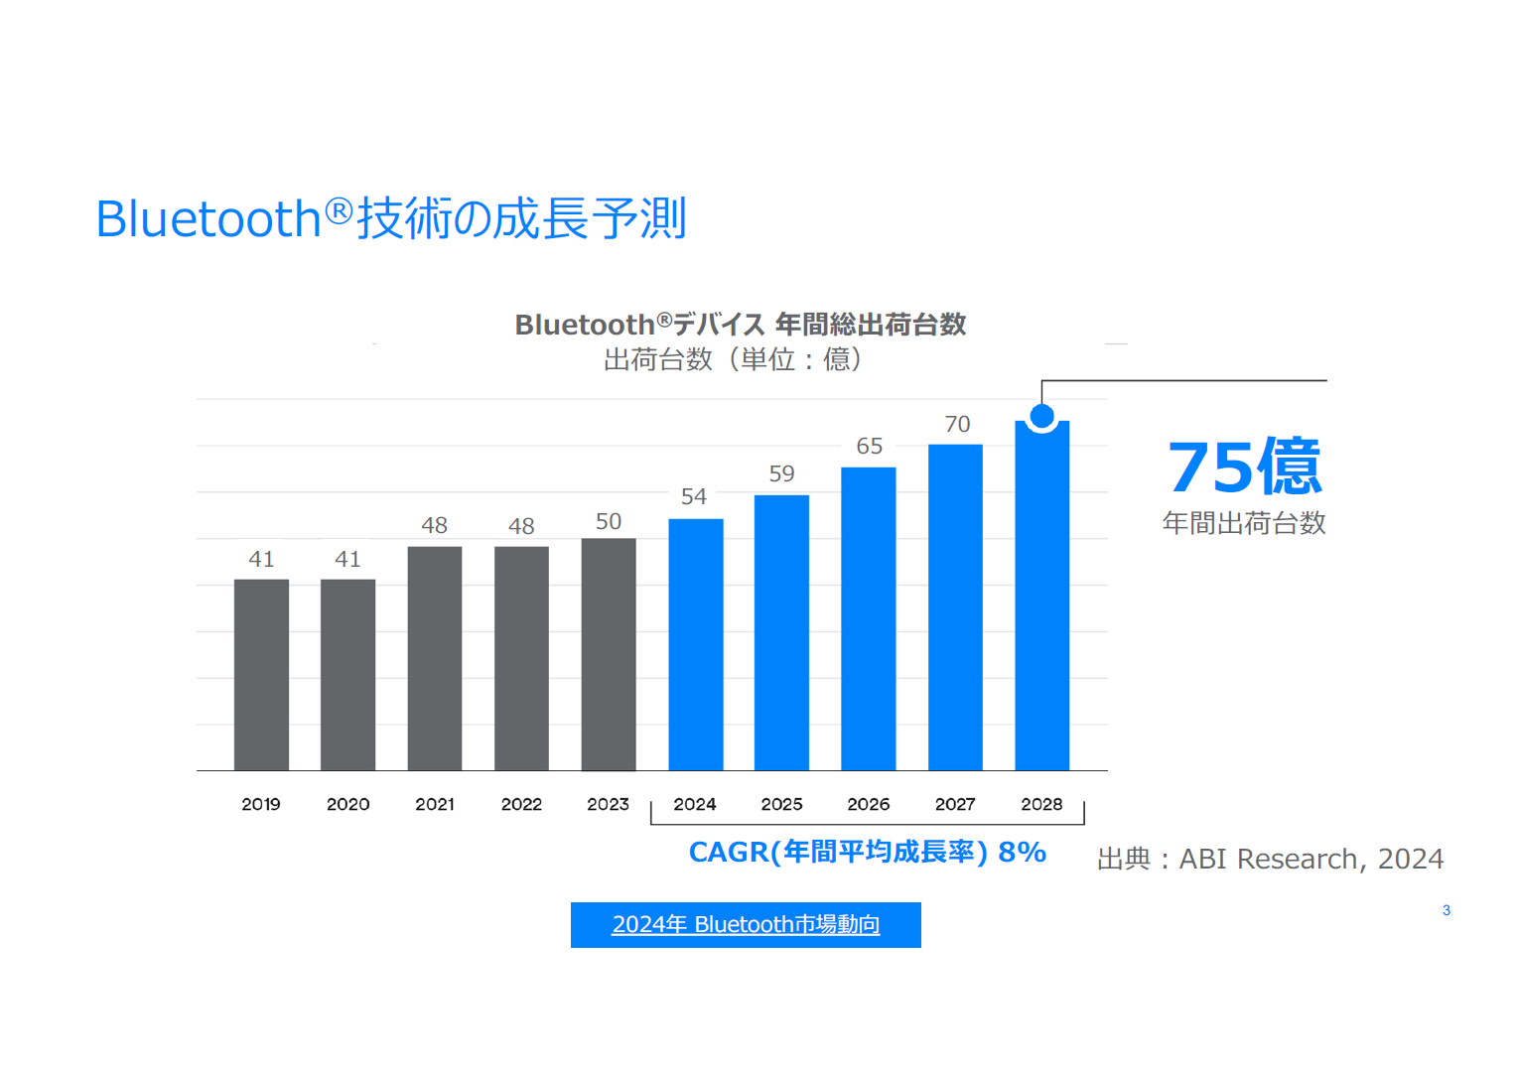Select the data label 59
Image resolution: width=1516 pixels, height=1072 pixels.
(x=782, y=473)
